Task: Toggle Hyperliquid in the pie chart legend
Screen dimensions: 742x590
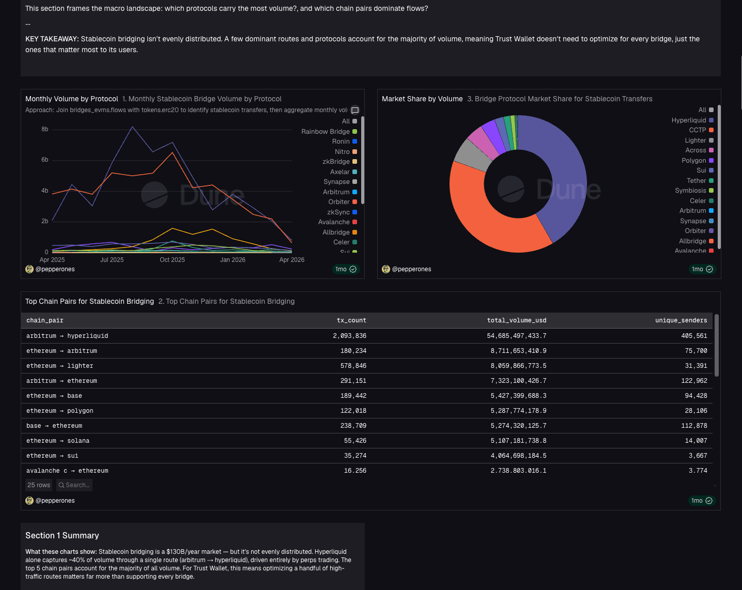Action: (x=692, y=120)
